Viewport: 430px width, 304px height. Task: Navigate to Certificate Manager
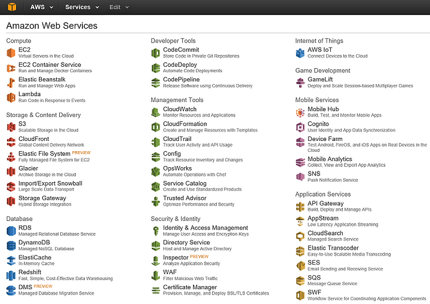pyautogui.click(x=190, y=287)
